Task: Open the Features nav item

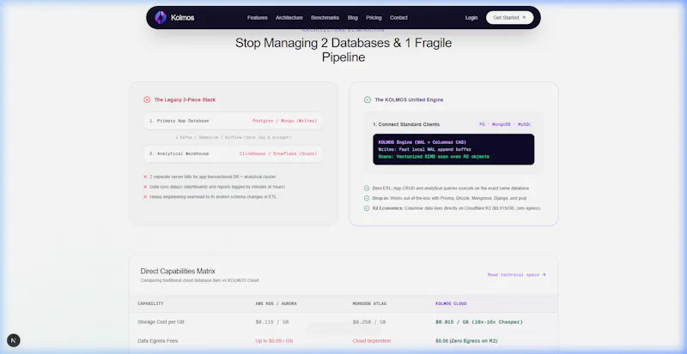Action: (x=257, y=18)
